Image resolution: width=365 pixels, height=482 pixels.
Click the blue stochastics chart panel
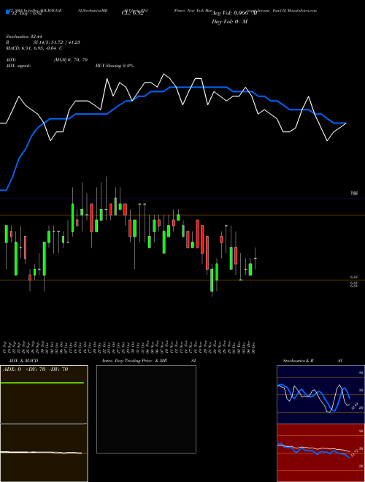point(320,394)
